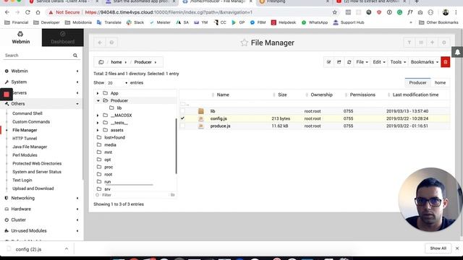This screenshot has height=260, width=463.
Task: Expand the Networking sidebar category
Action: [41, 198]
